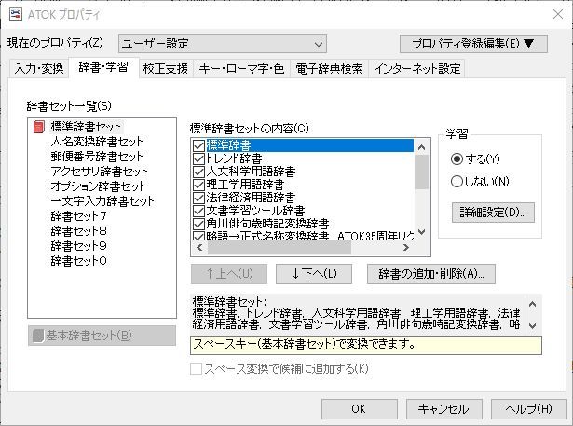Toggle the 人文科学用語辞書 checkbox
This screenshot has height=426, width=573.
point(198,172)
